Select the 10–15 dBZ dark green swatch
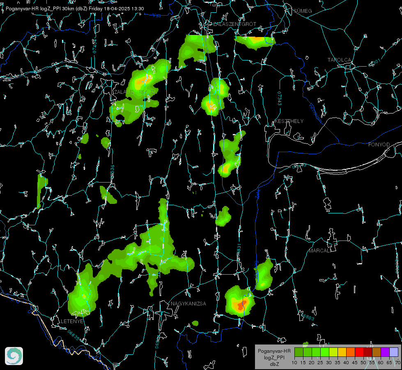The height and width of the screenshot is (370, 402). click(x=299, y=352)
